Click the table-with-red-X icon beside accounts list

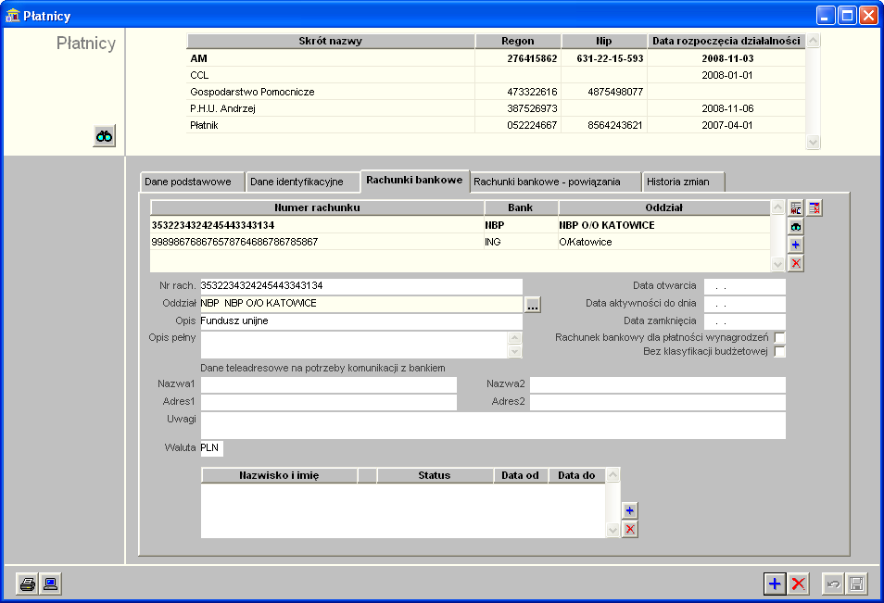tap(815, 208)
